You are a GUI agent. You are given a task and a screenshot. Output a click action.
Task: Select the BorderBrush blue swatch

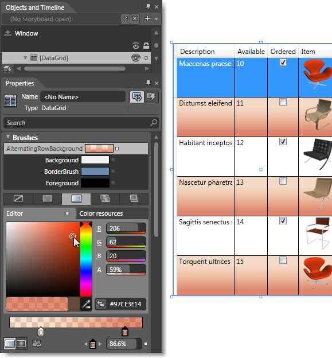[x=95, y=171]
